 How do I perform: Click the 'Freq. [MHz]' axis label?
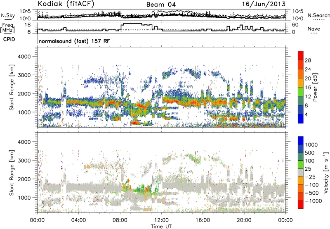7,28
